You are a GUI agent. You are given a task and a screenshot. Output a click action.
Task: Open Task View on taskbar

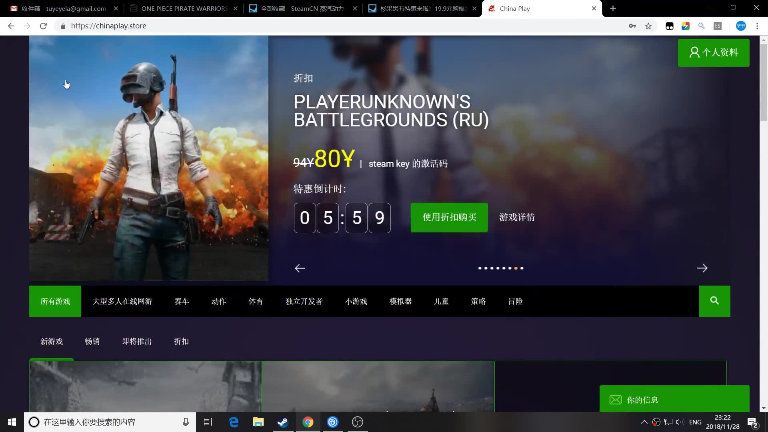coord(208,422)
